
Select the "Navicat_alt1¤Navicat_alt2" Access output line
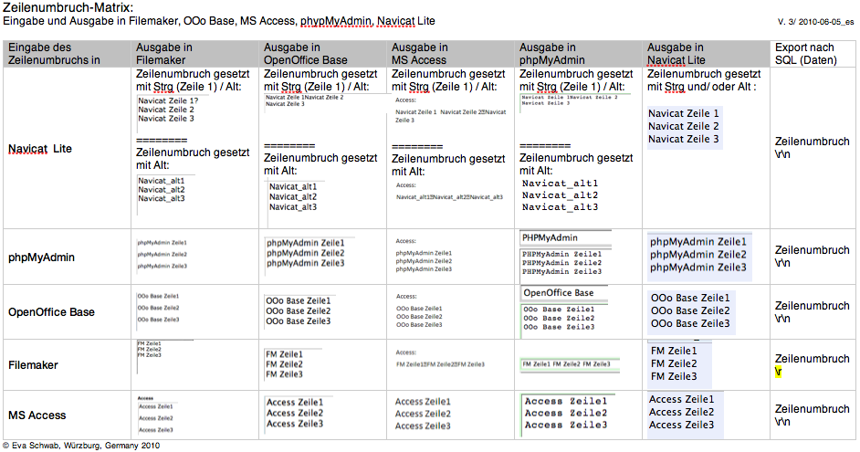pos(449,197)
